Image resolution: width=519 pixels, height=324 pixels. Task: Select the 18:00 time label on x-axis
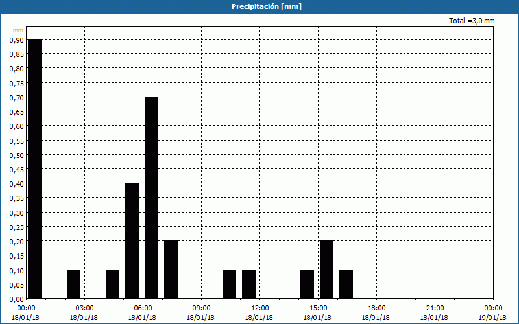pyautogui.click(x=377, y=308)
